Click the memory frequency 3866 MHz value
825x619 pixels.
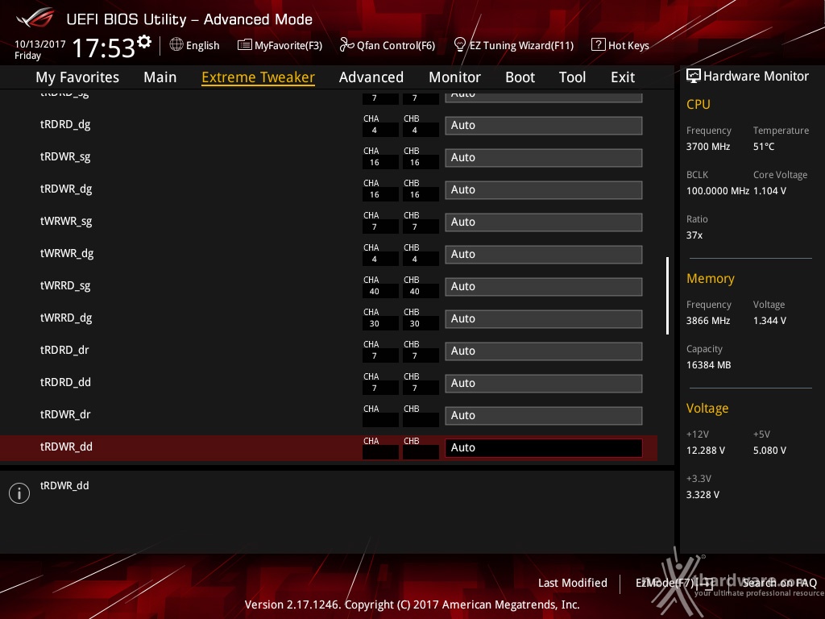click(x=708, y=321)
